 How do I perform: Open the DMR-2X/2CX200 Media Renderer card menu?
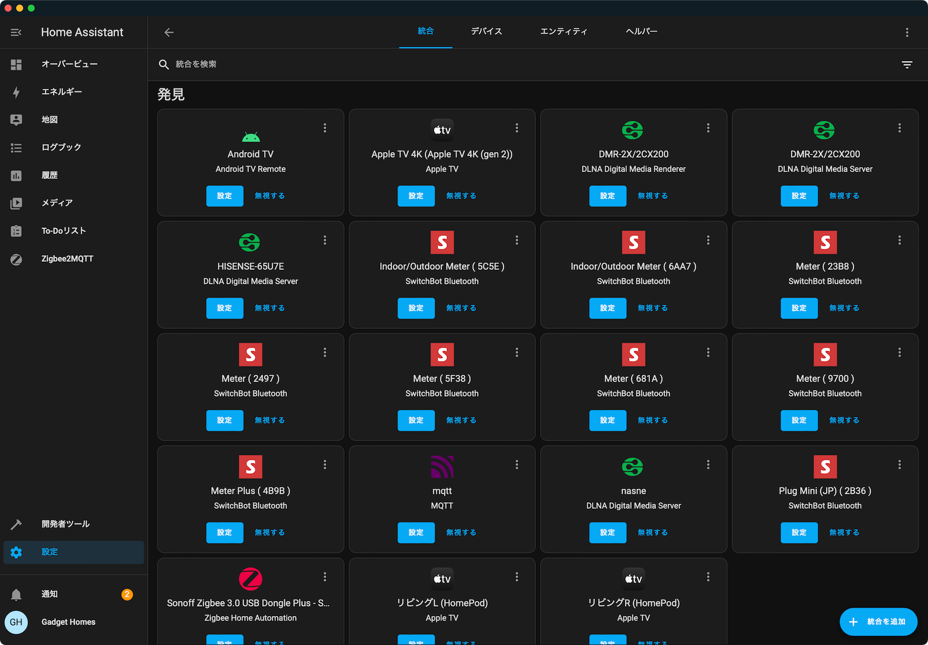tap(708, 128)
